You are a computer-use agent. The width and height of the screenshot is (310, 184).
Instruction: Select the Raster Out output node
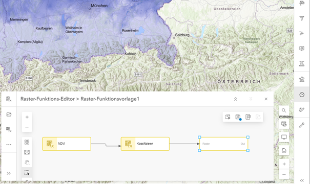point(223,144)
